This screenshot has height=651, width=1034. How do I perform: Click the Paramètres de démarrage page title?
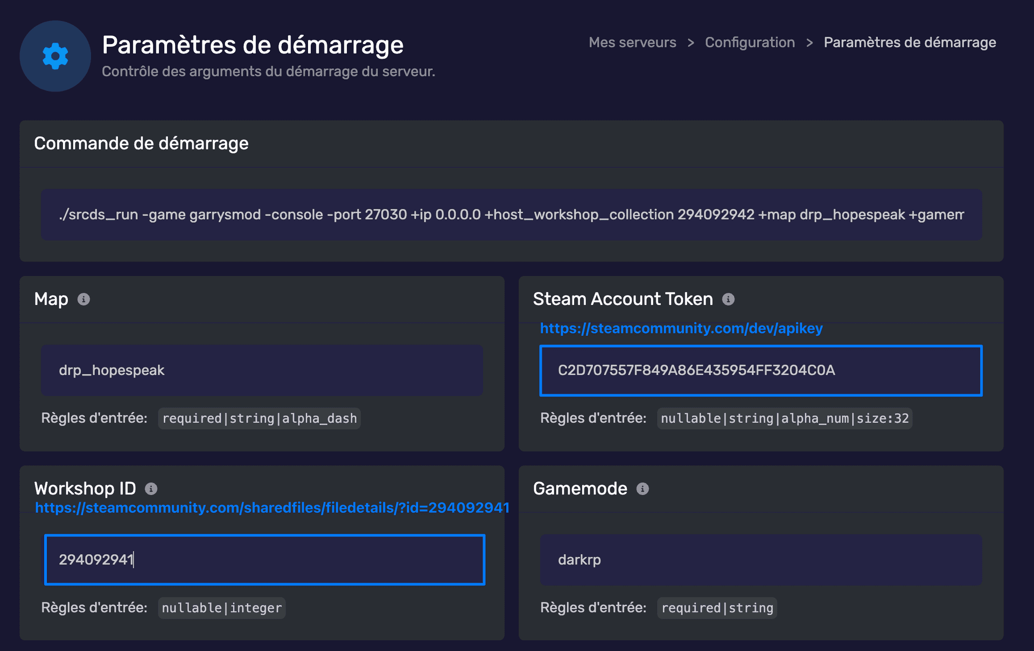253,45
